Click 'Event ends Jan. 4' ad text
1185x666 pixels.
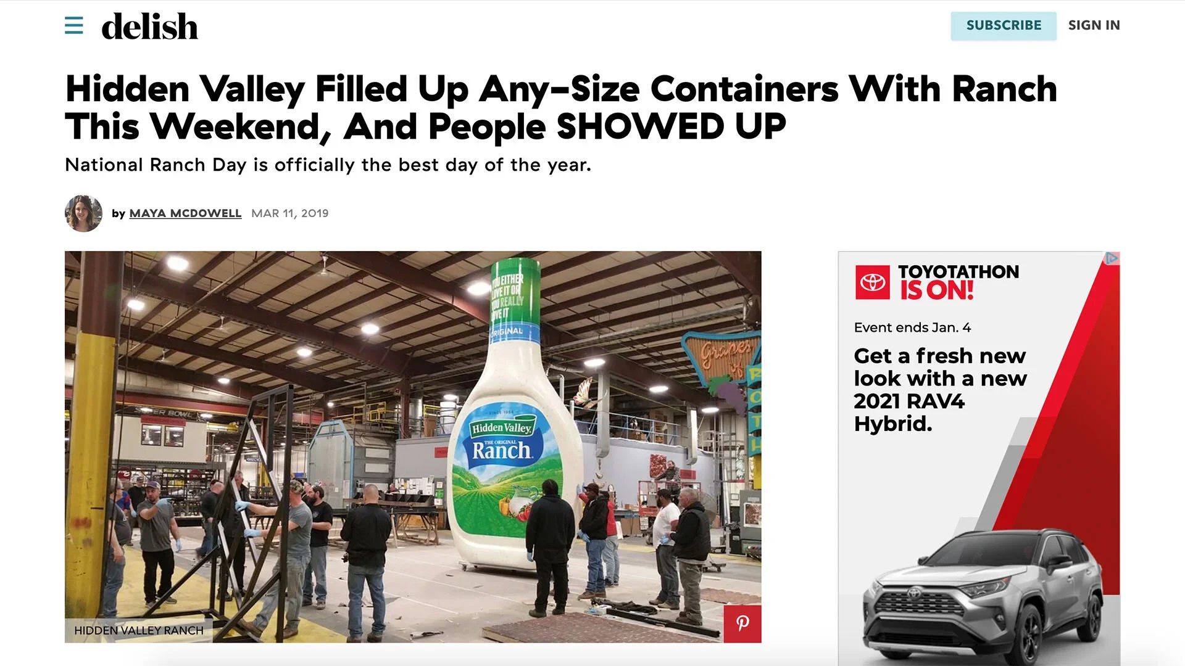pos(912,327)
